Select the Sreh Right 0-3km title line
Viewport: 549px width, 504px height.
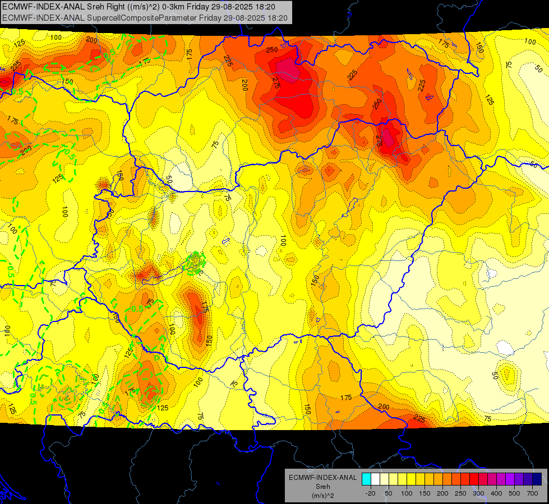click(x=139, y=7)
